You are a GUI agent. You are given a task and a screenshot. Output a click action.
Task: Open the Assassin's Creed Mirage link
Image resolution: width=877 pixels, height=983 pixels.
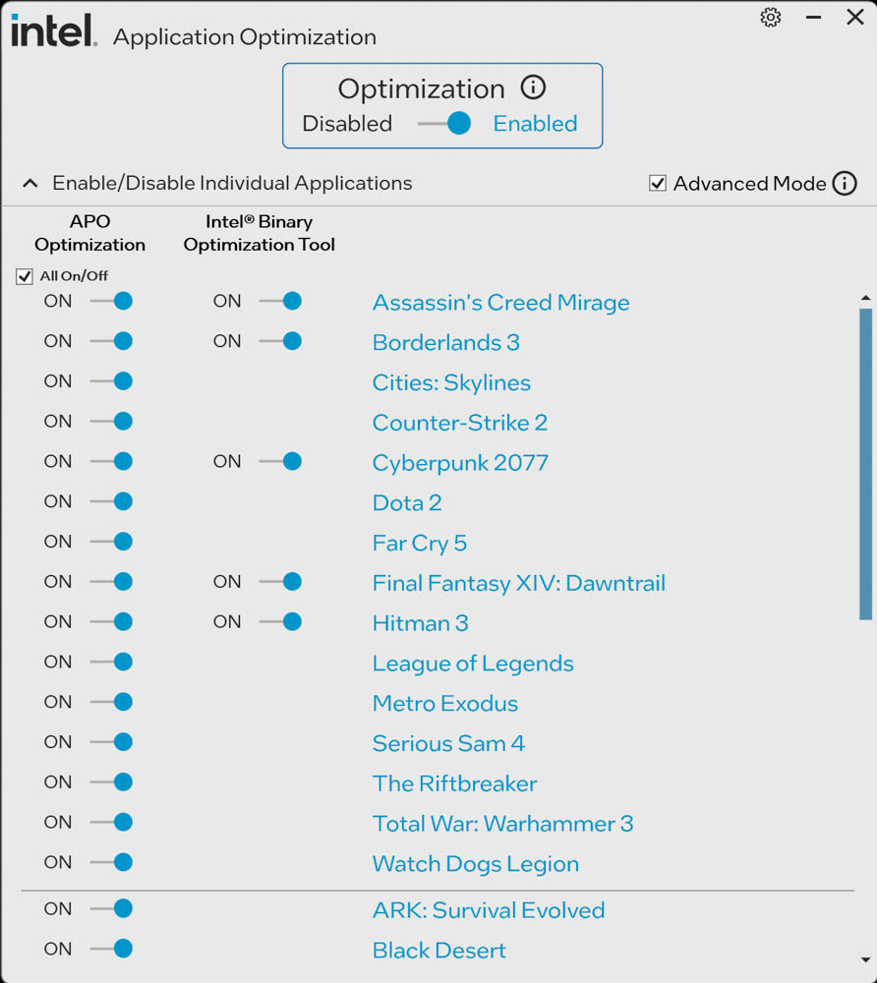pyautogui.click(x=500, y=303)
